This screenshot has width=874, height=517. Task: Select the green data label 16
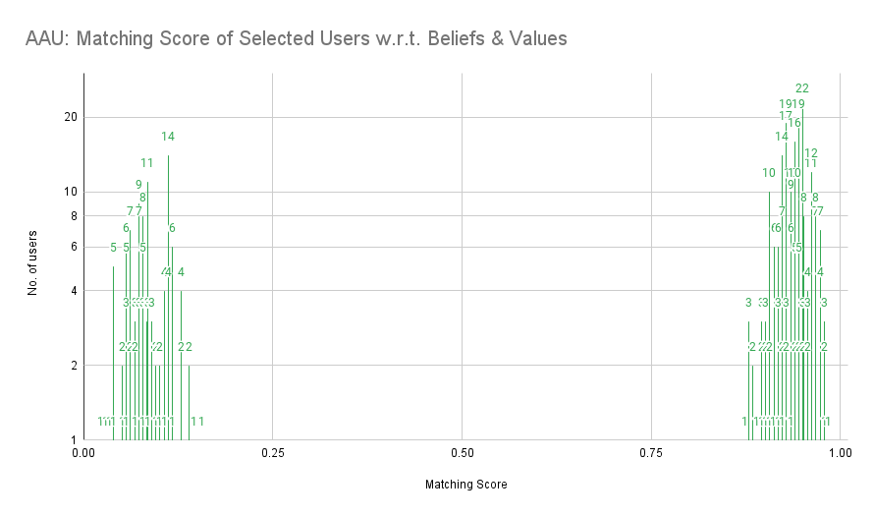coord(794,123)
